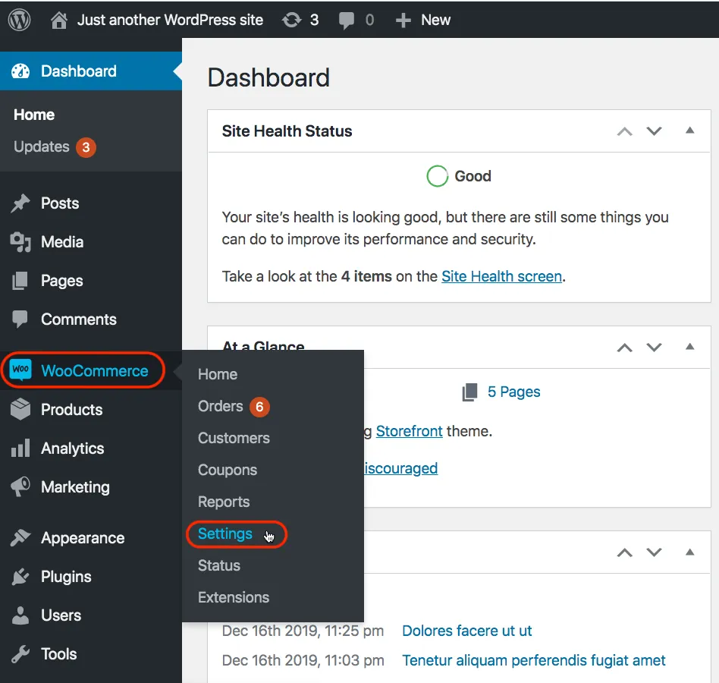719x683 pixels.
Task: Open WooCommerce Reports submenu item
Action: click(223, 502)
